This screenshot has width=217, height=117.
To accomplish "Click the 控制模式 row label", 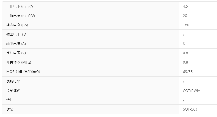I will pyautogui.click(x=13, y=91).
